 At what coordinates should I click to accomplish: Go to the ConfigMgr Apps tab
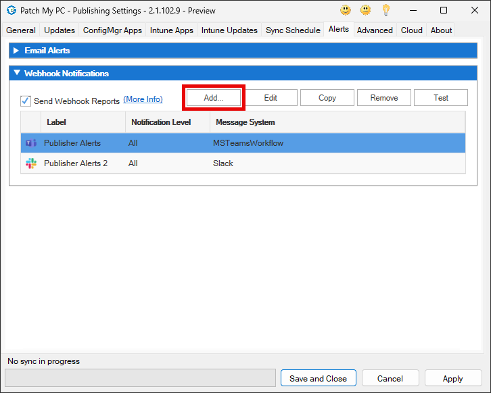coord(112,30)
